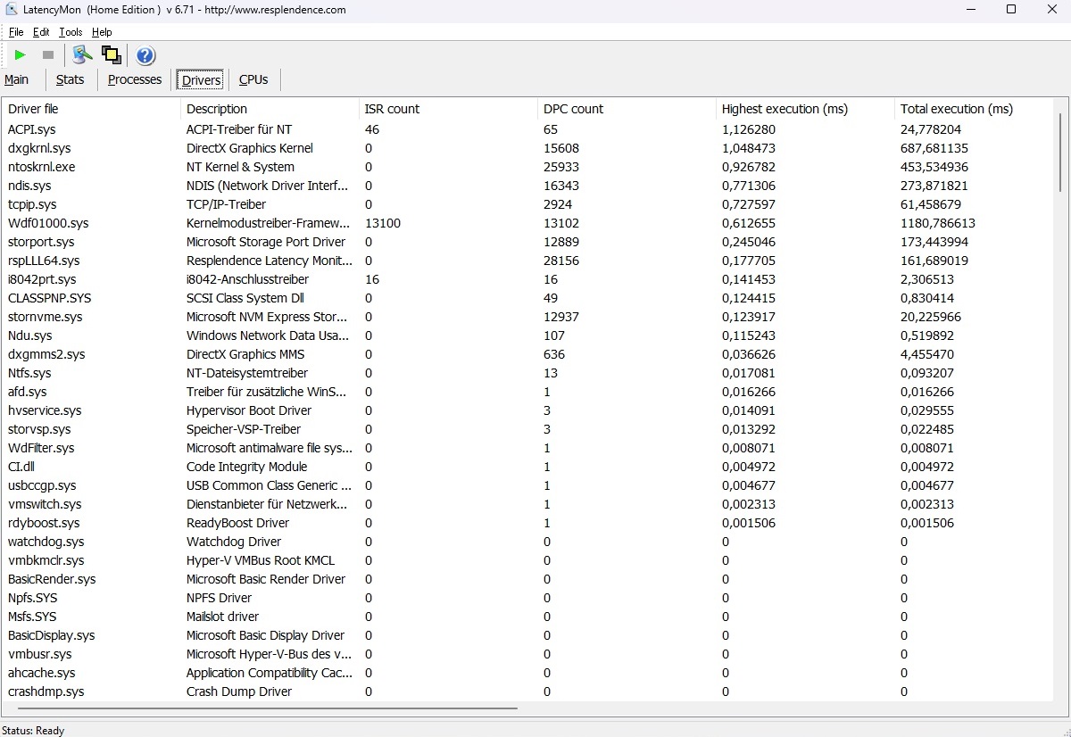
Task: Sort by Highest execution (ms) column header
Action: pyautogui.click(x=785, y=109)
